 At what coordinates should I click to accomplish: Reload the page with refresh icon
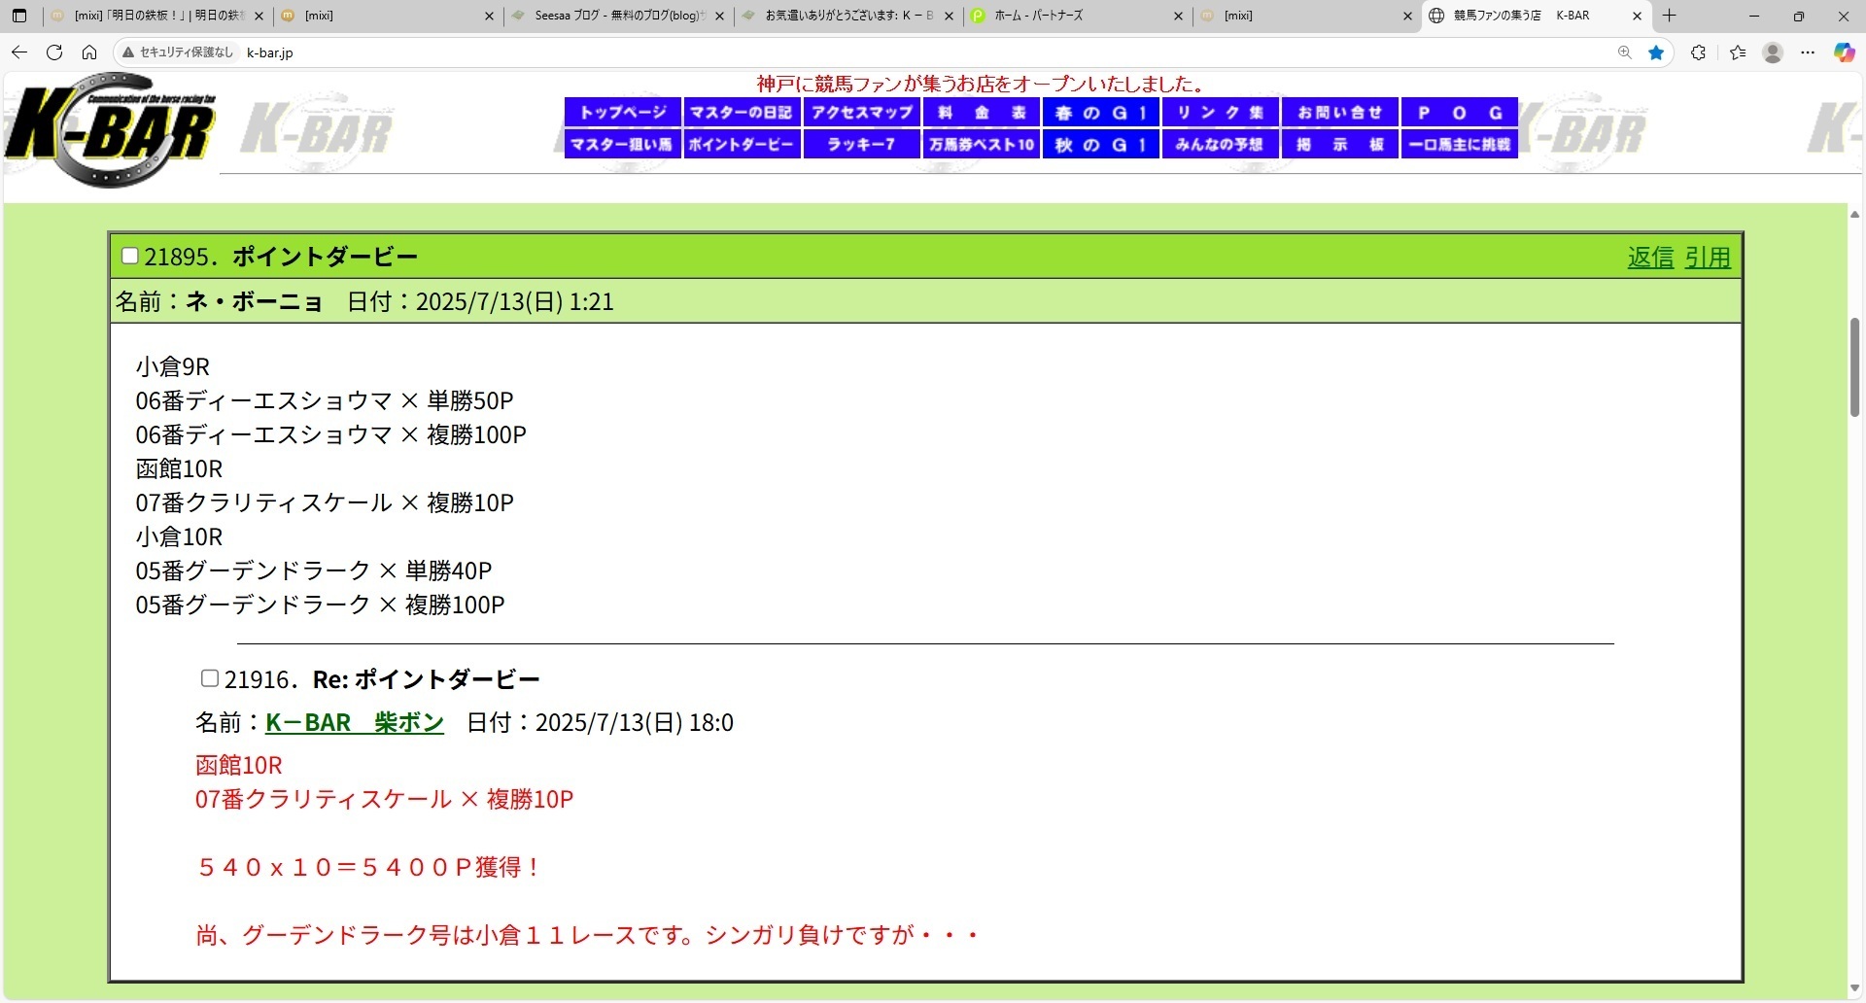click(54, 52)
